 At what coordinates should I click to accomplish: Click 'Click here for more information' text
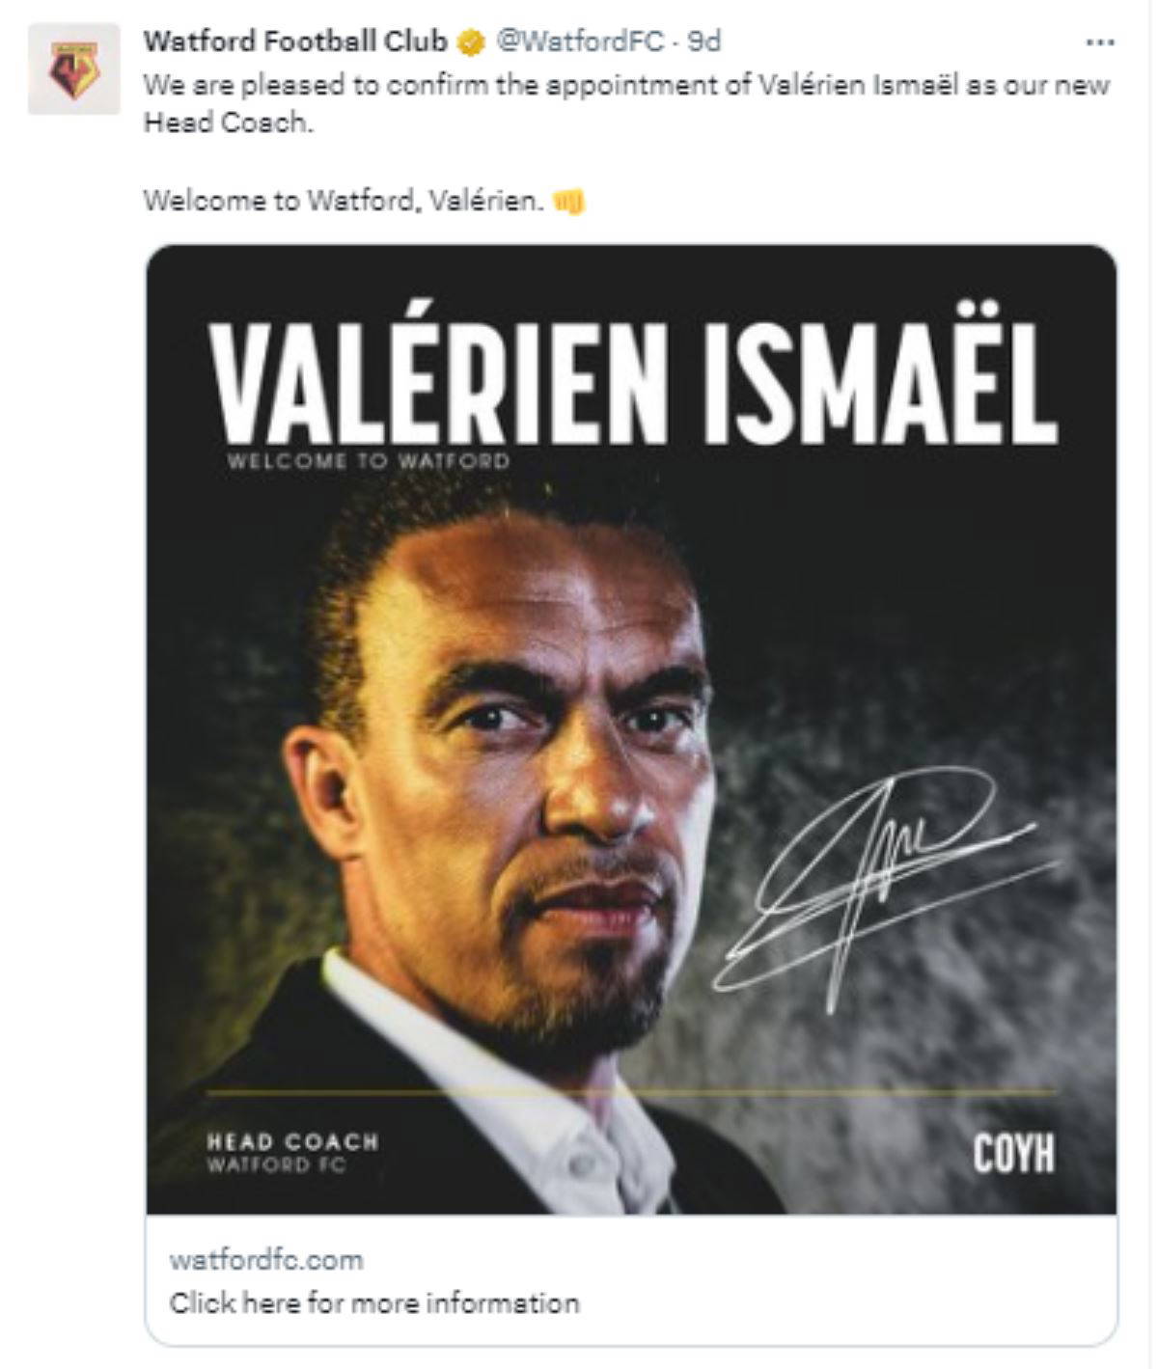pos(374,1303)
